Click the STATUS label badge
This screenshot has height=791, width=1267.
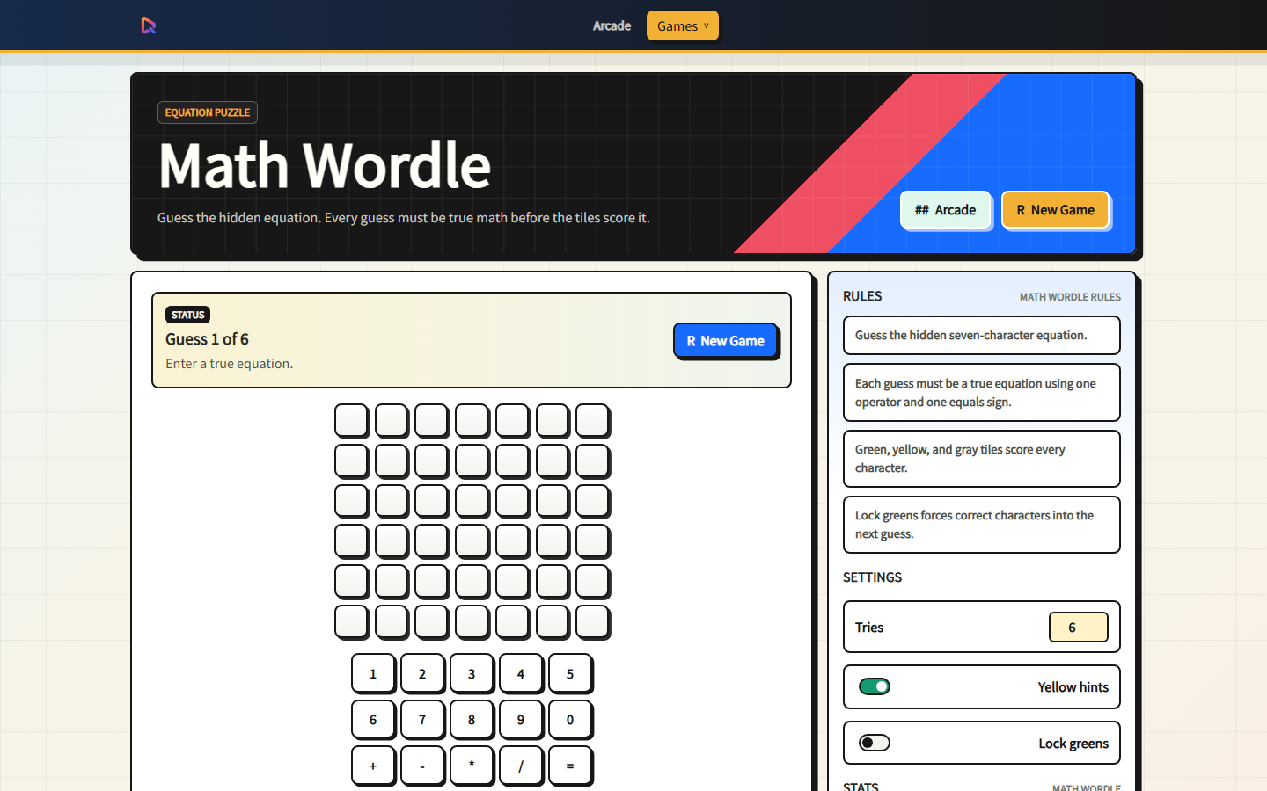pos(187,315)
